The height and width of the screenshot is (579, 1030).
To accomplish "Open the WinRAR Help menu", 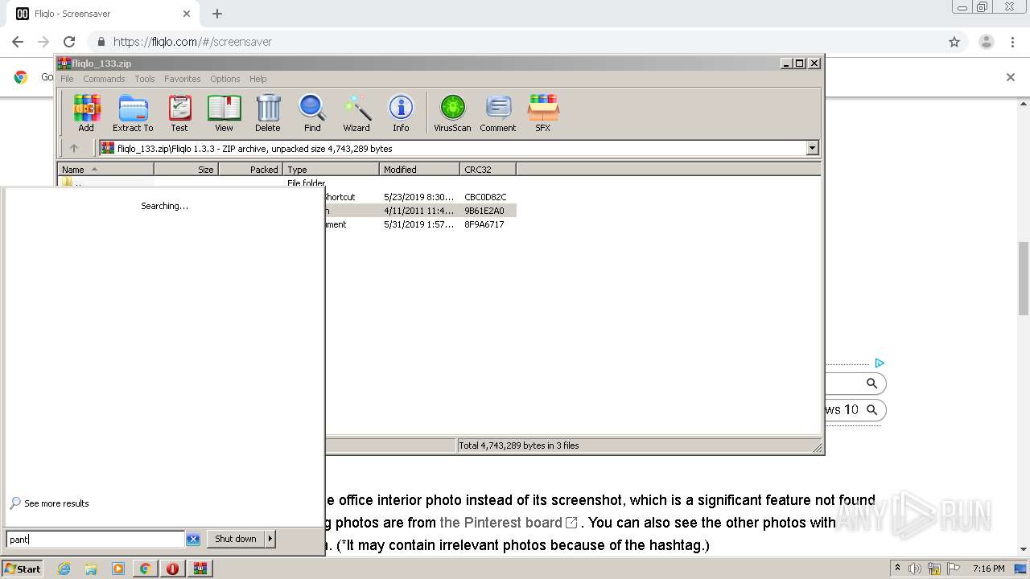I will coord(257,79).
